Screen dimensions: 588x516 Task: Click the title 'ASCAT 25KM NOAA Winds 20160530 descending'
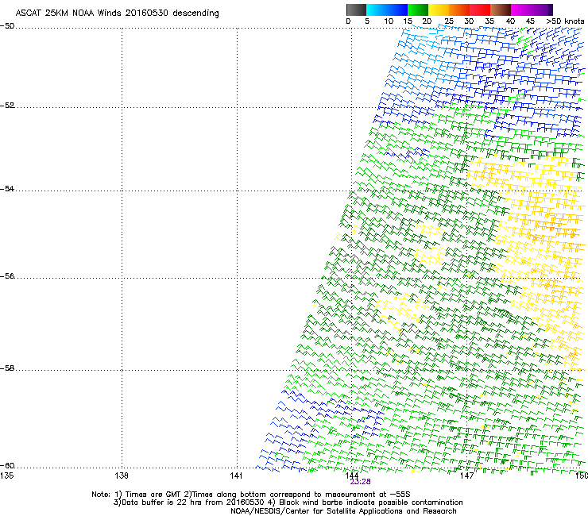117,13
